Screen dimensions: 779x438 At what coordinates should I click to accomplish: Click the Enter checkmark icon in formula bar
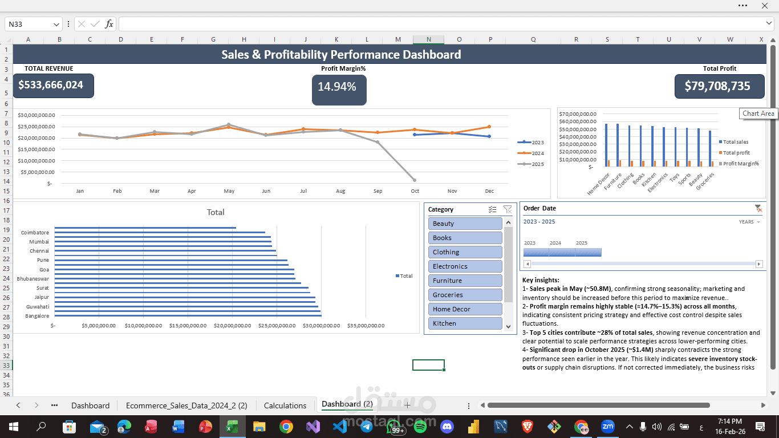[95, 24]
